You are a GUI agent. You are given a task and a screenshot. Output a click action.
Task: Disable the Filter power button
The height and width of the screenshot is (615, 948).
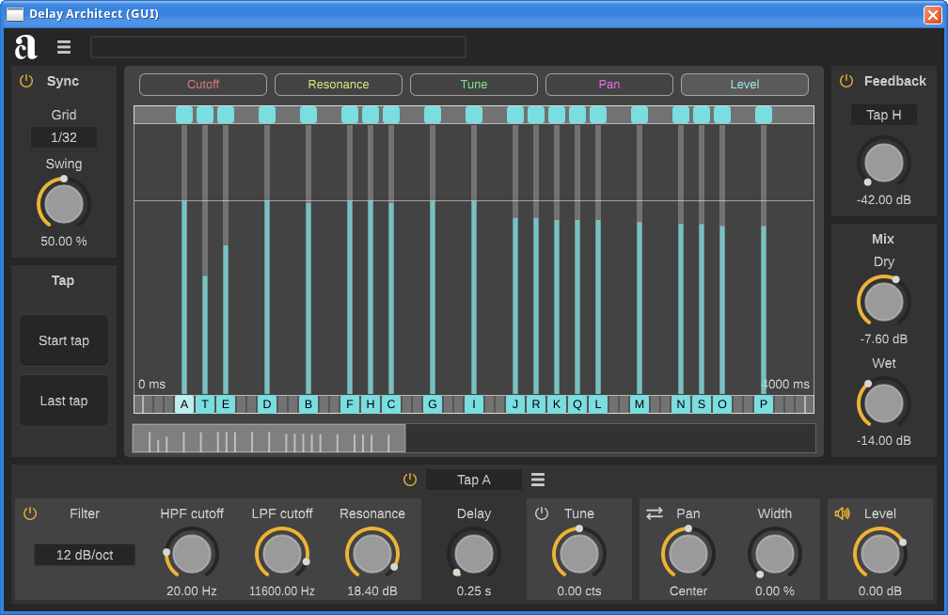(30, 513)
